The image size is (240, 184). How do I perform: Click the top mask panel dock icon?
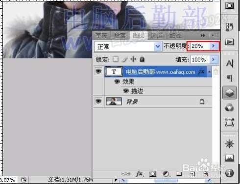(229, 6)
